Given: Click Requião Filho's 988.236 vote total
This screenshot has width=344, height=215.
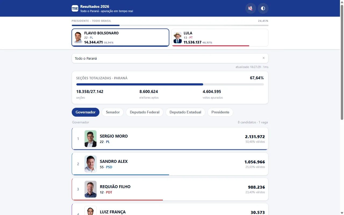Looking at the screenshot, I should tap(256, 187).
